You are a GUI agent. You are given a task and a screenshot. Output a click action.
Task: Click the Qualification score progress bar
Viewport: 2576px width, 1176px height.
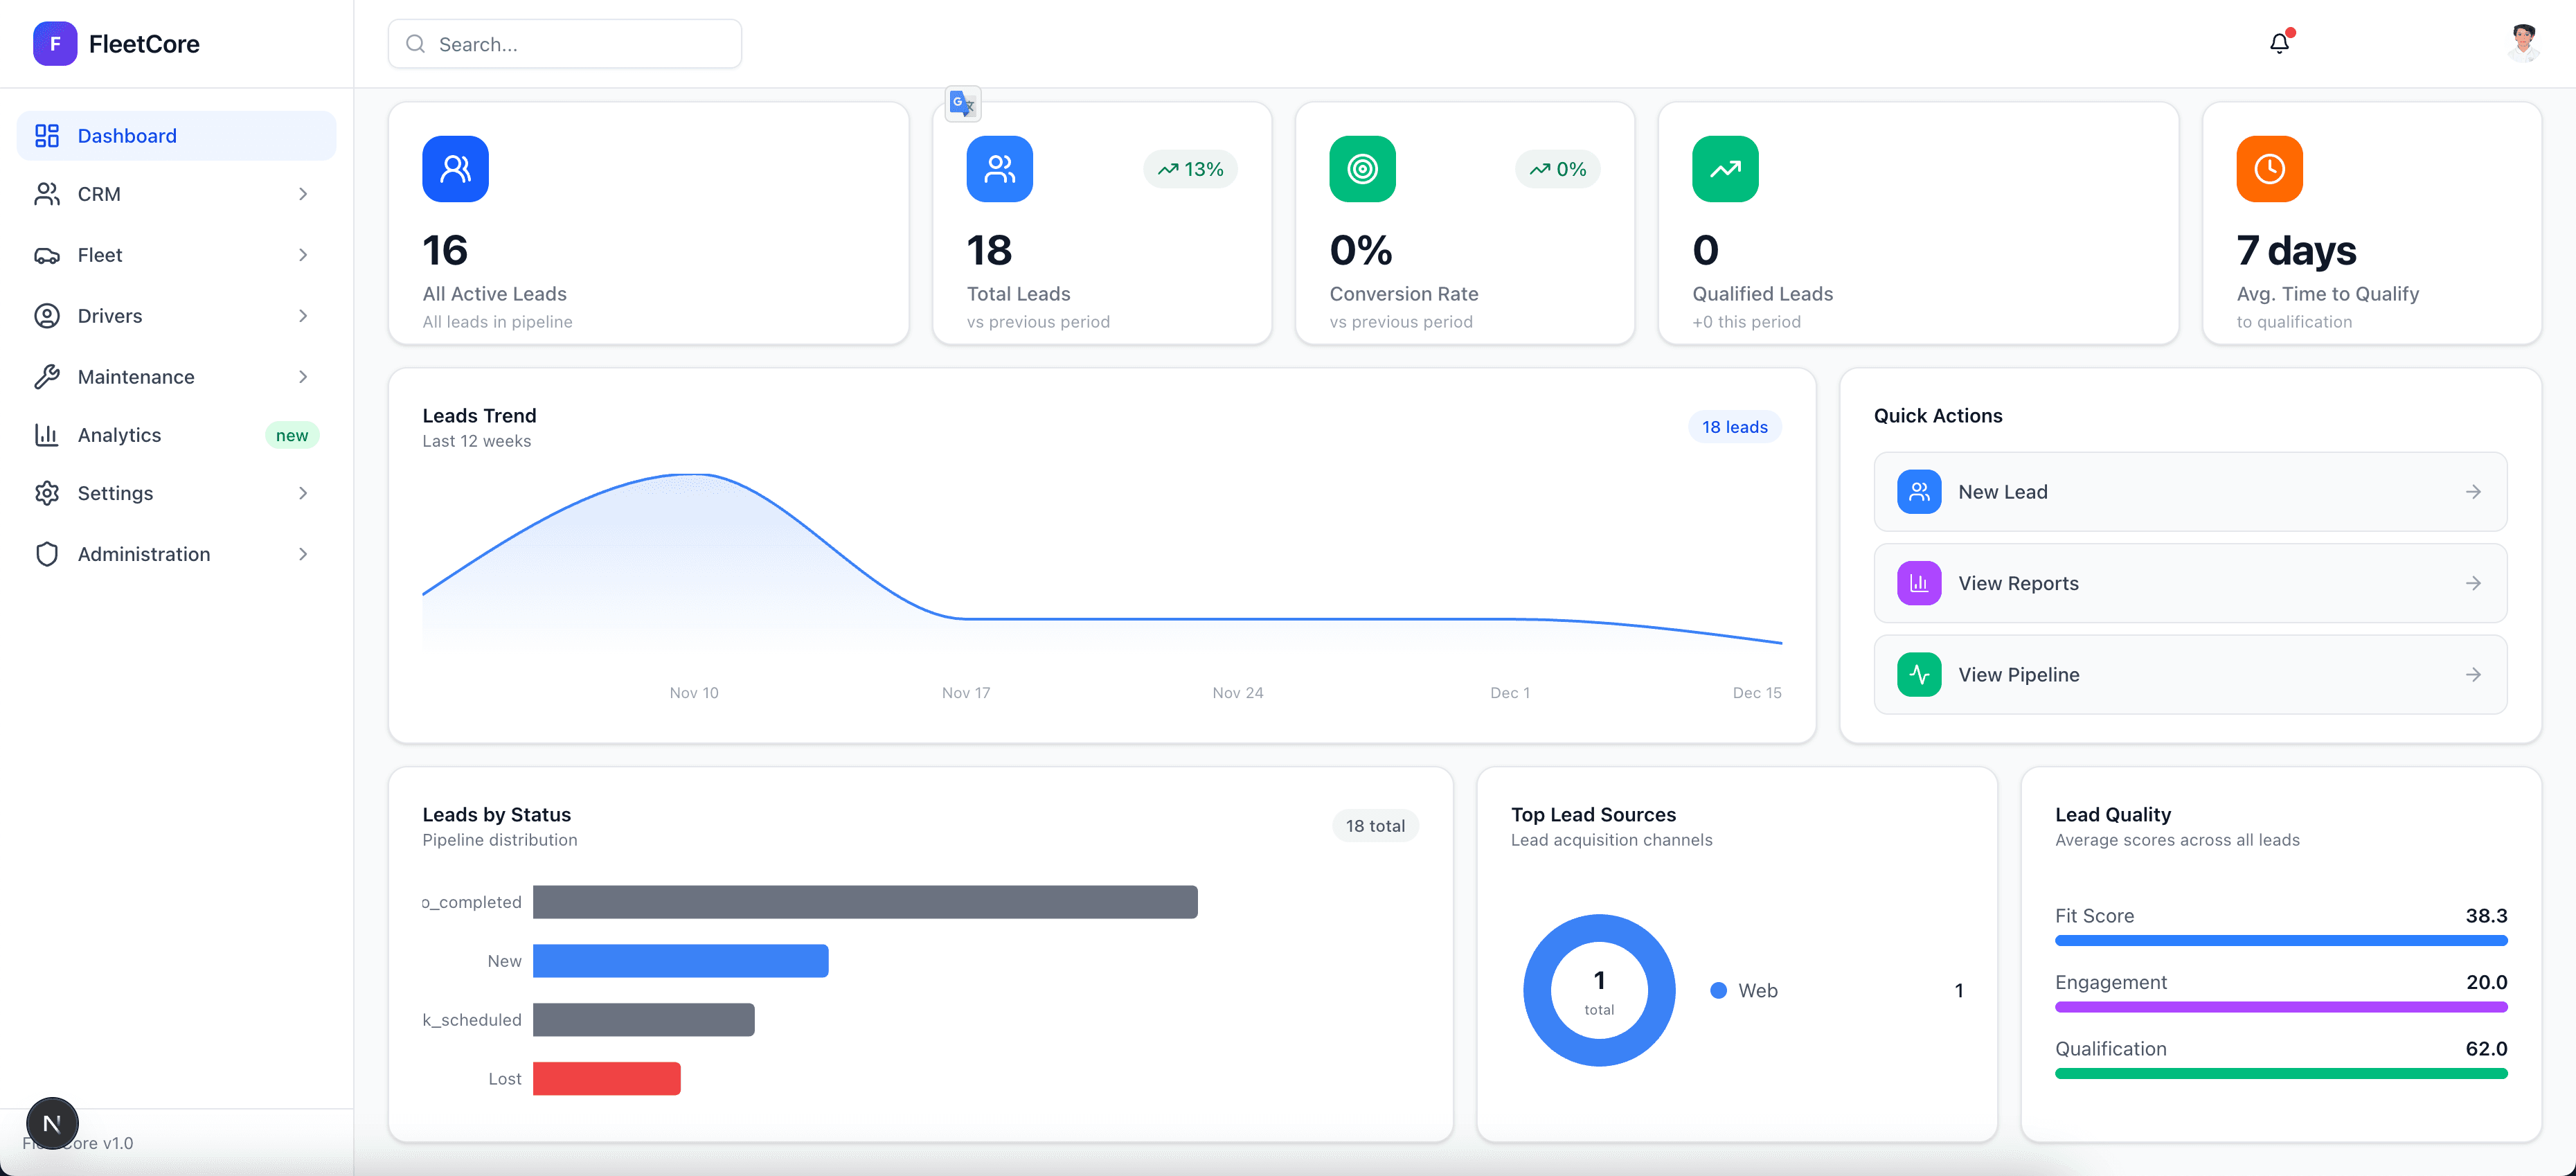coord(2281,1073)
